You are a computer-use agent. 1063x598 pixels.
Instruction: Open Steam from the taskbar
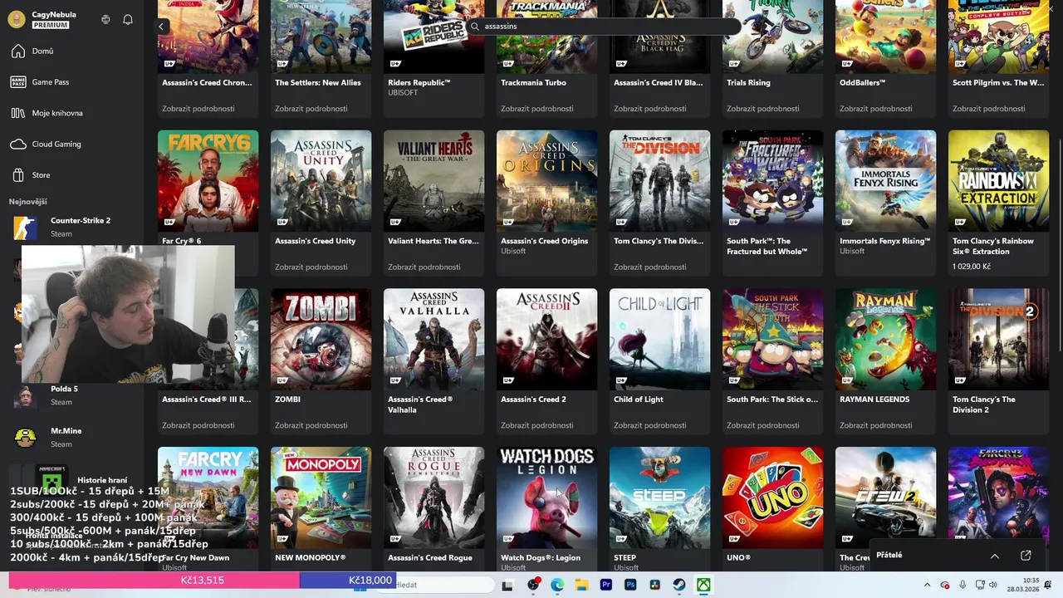click(678, 585)
